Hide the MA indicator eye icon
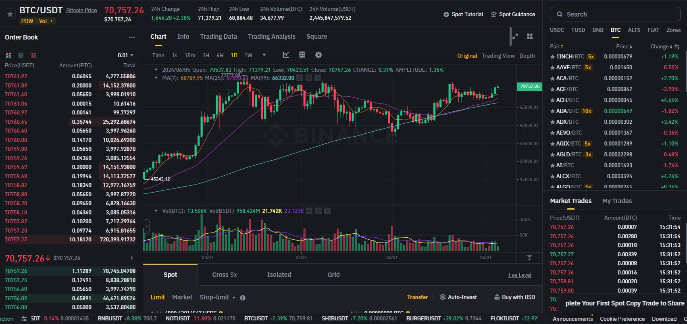The height and width of the screenshot is (324, 687). pos(300,78)
